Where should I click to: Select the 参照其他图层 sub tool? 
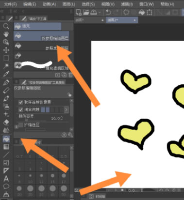coord(42,46)
